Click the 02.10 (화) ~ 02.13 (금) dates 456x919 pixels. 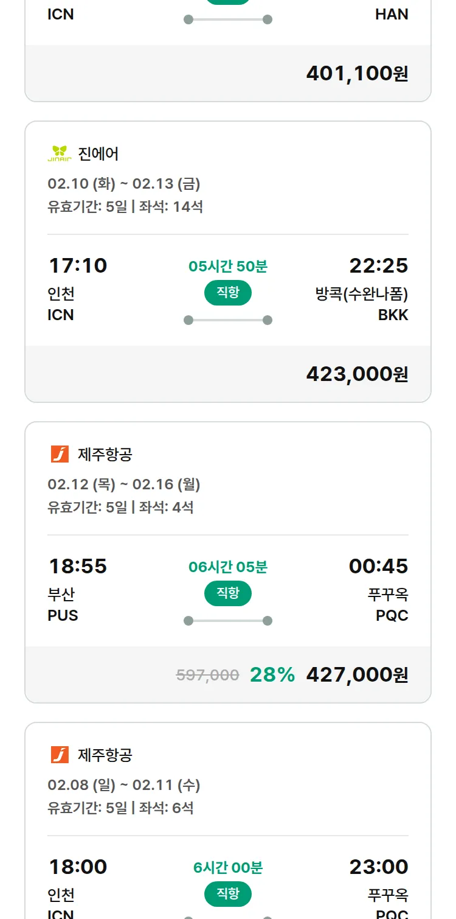tap(124, 184)
